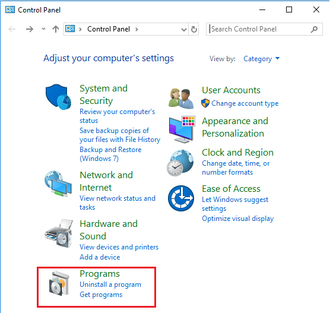This screenshot has height=313, width=330.
Task: Close the Control Panel window
Action: (x=316, y=10)
